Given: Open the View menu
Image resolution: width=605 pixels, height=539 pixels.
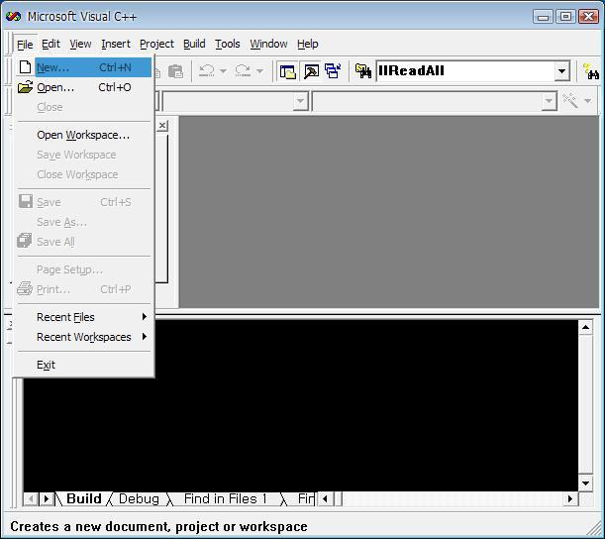Looking at the screenshot, I should pyautogui.click(x=80, y=44).
